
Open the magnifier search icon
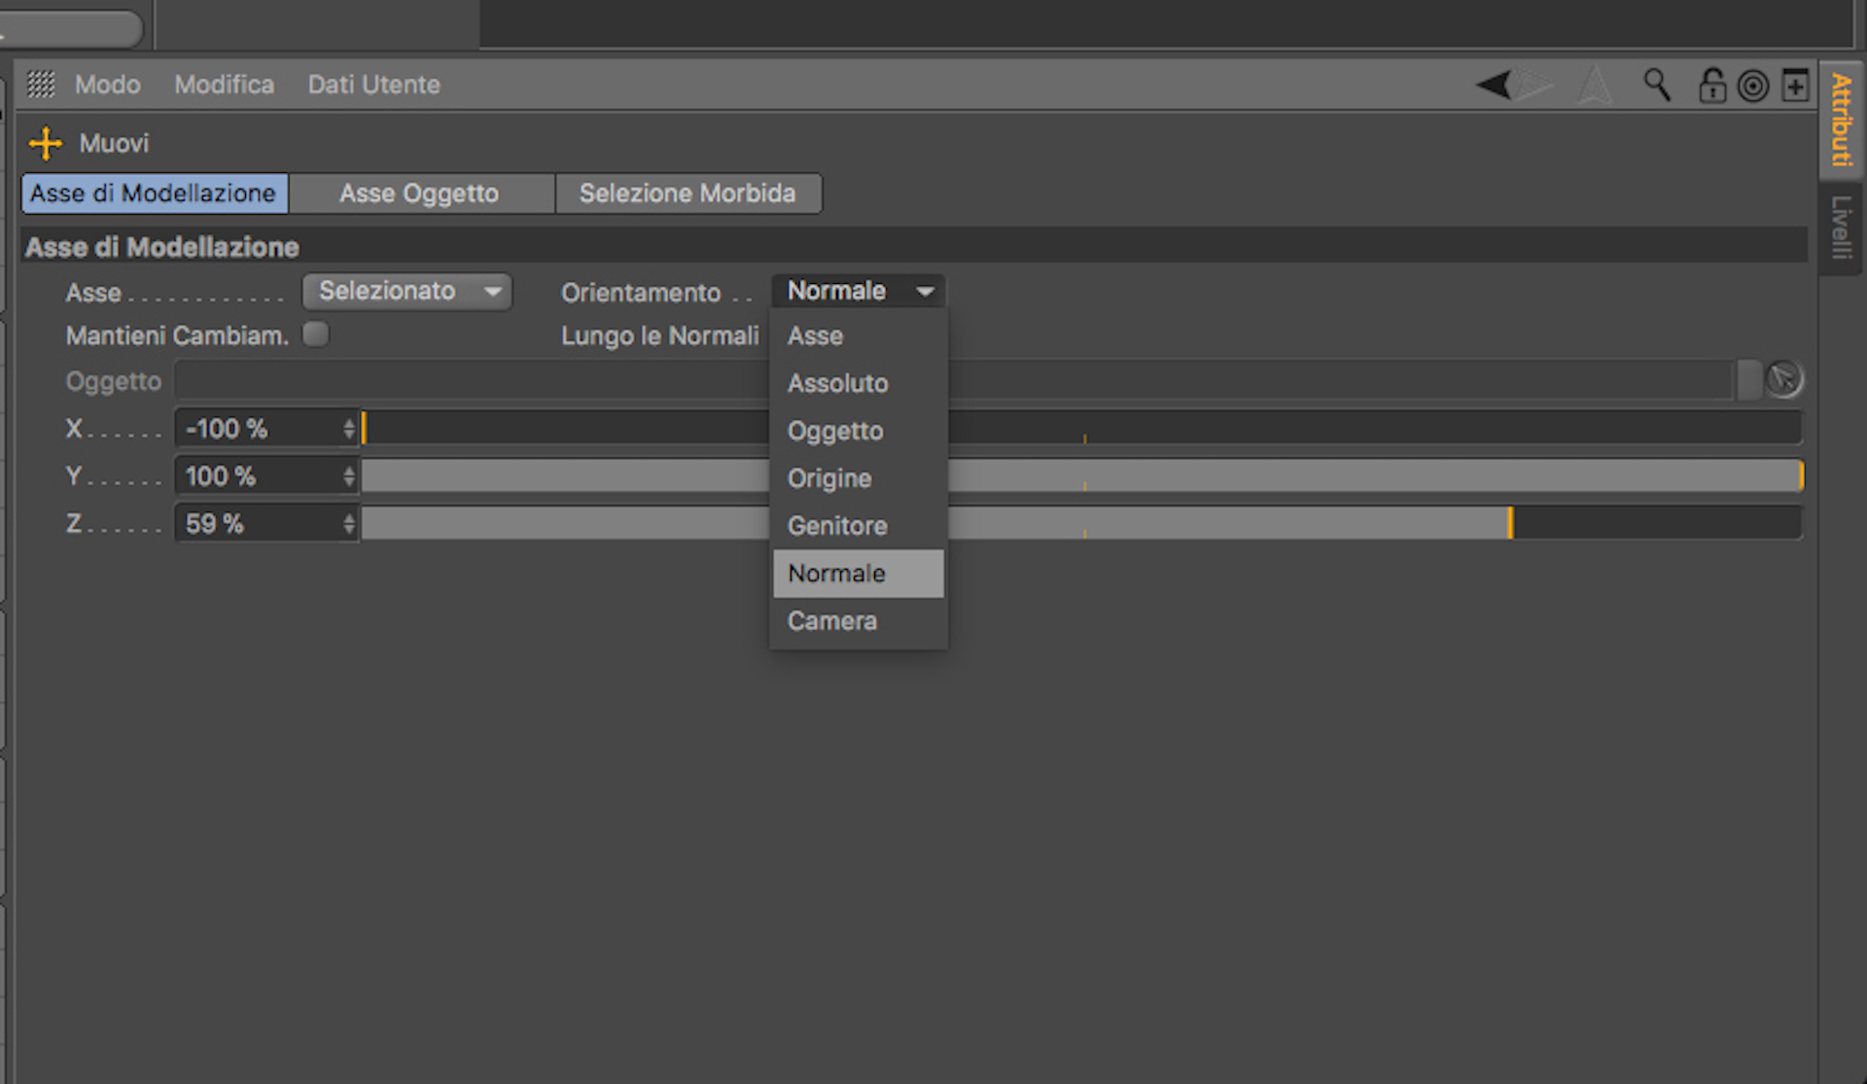tap(1657, 86)
